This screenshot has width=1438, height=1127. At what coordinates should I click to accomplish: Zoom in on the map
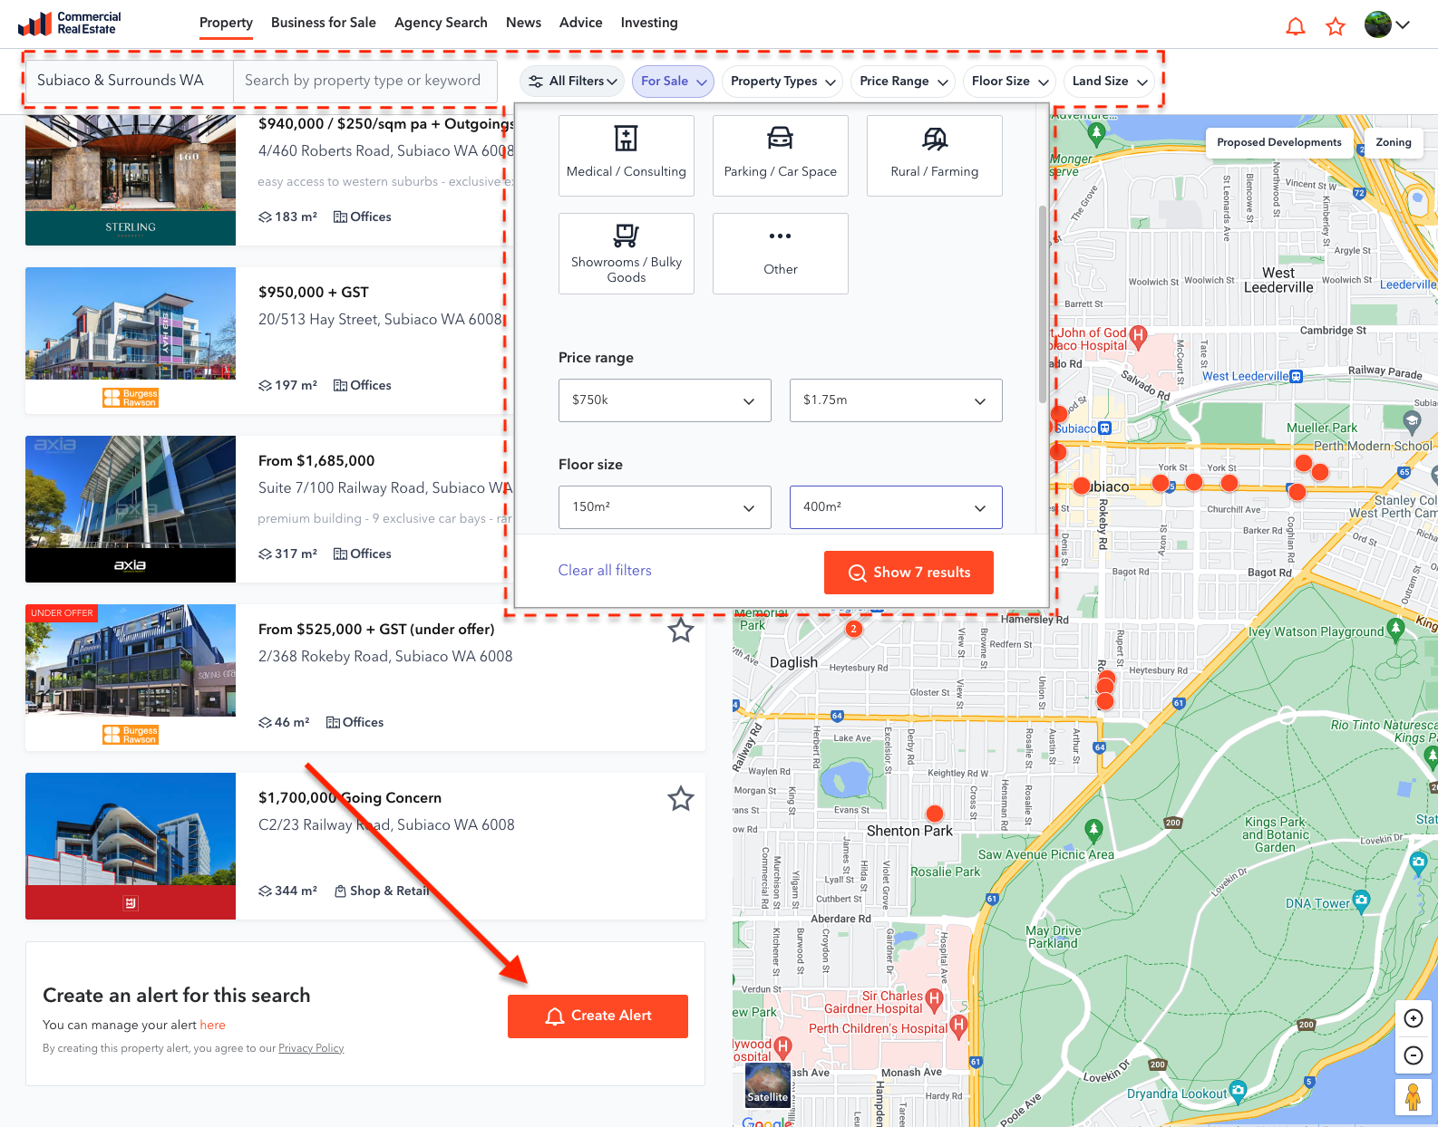[1413, 1018]
